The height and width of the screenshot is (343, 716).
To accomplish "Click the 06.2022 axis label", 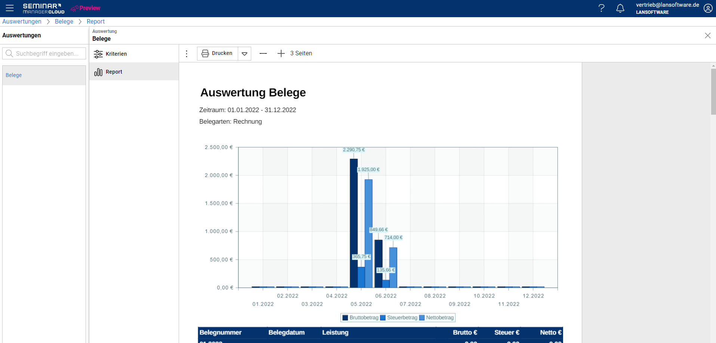I will pyautogui.click(x=386, y=296).
